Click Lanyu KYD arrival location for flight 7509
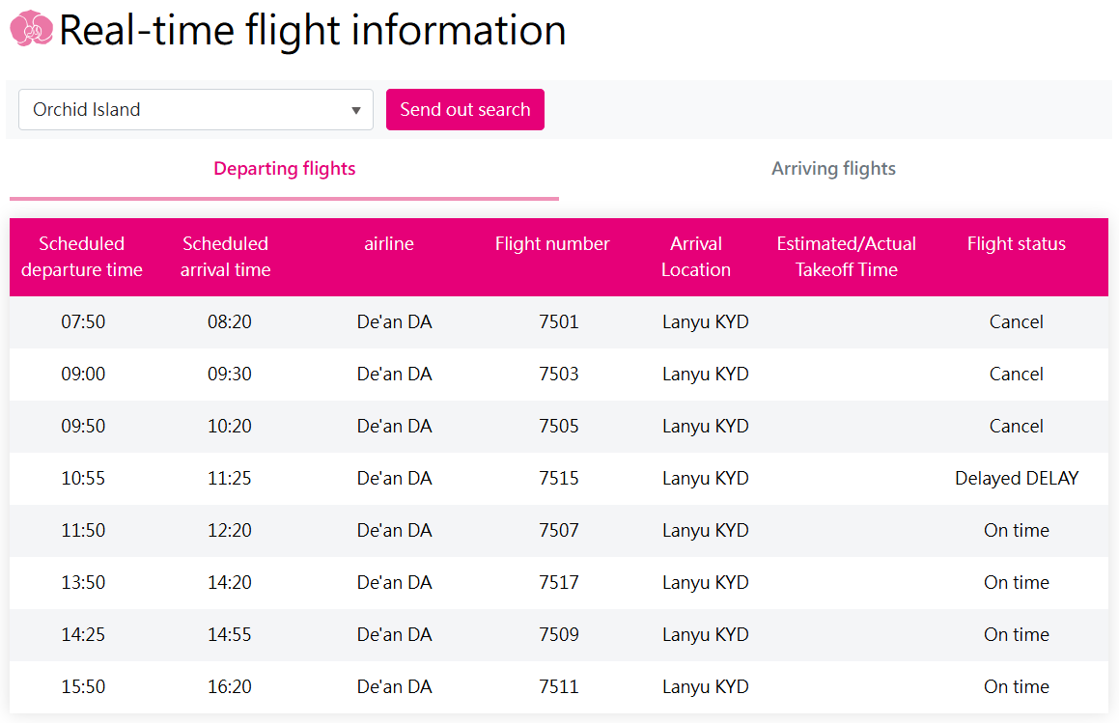The width and height of the screenshot is (1119, 723). tap(705, 634)
